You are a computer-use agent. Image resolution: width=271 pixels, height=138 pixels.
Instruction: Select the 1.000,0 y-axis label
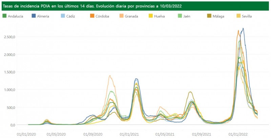(10, 90)
